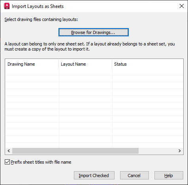Click the right scroll arrow of the list
This screenshot has width=188, height=185.
coord(180,151)
